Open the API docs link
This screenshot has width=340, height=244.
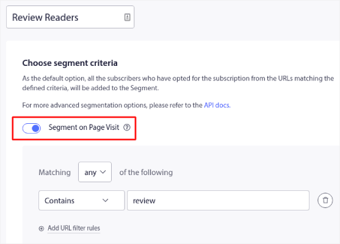217,106
